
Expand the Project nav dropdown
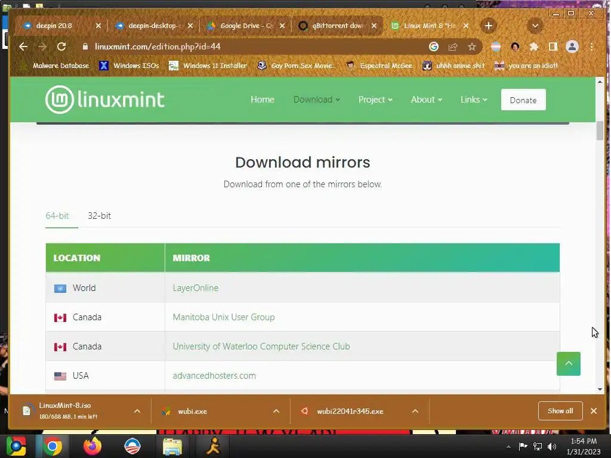(x=375, y=100)
